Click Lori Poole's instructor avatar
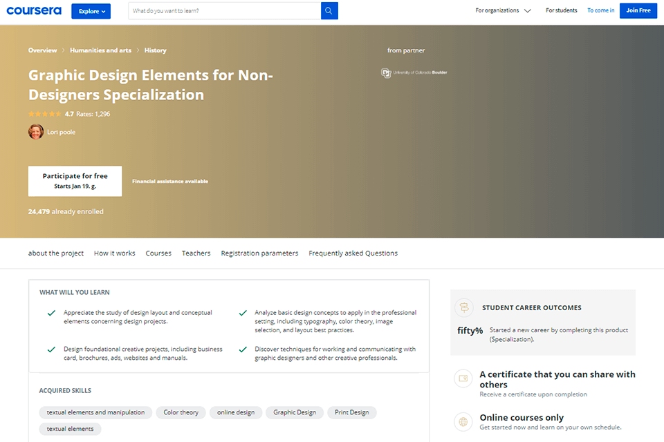The width and height of the screenshot is (664, 442). tap(36, 132)
